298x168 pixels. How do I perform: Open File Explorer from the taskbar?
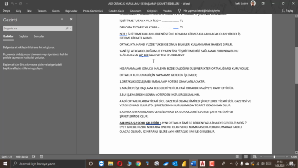click(x=111, y=164)
